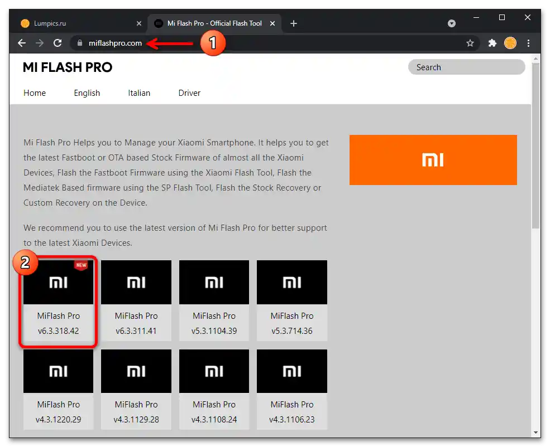
Task: Click the v4.3.1129.28 version text link
Action: (136, 419)
